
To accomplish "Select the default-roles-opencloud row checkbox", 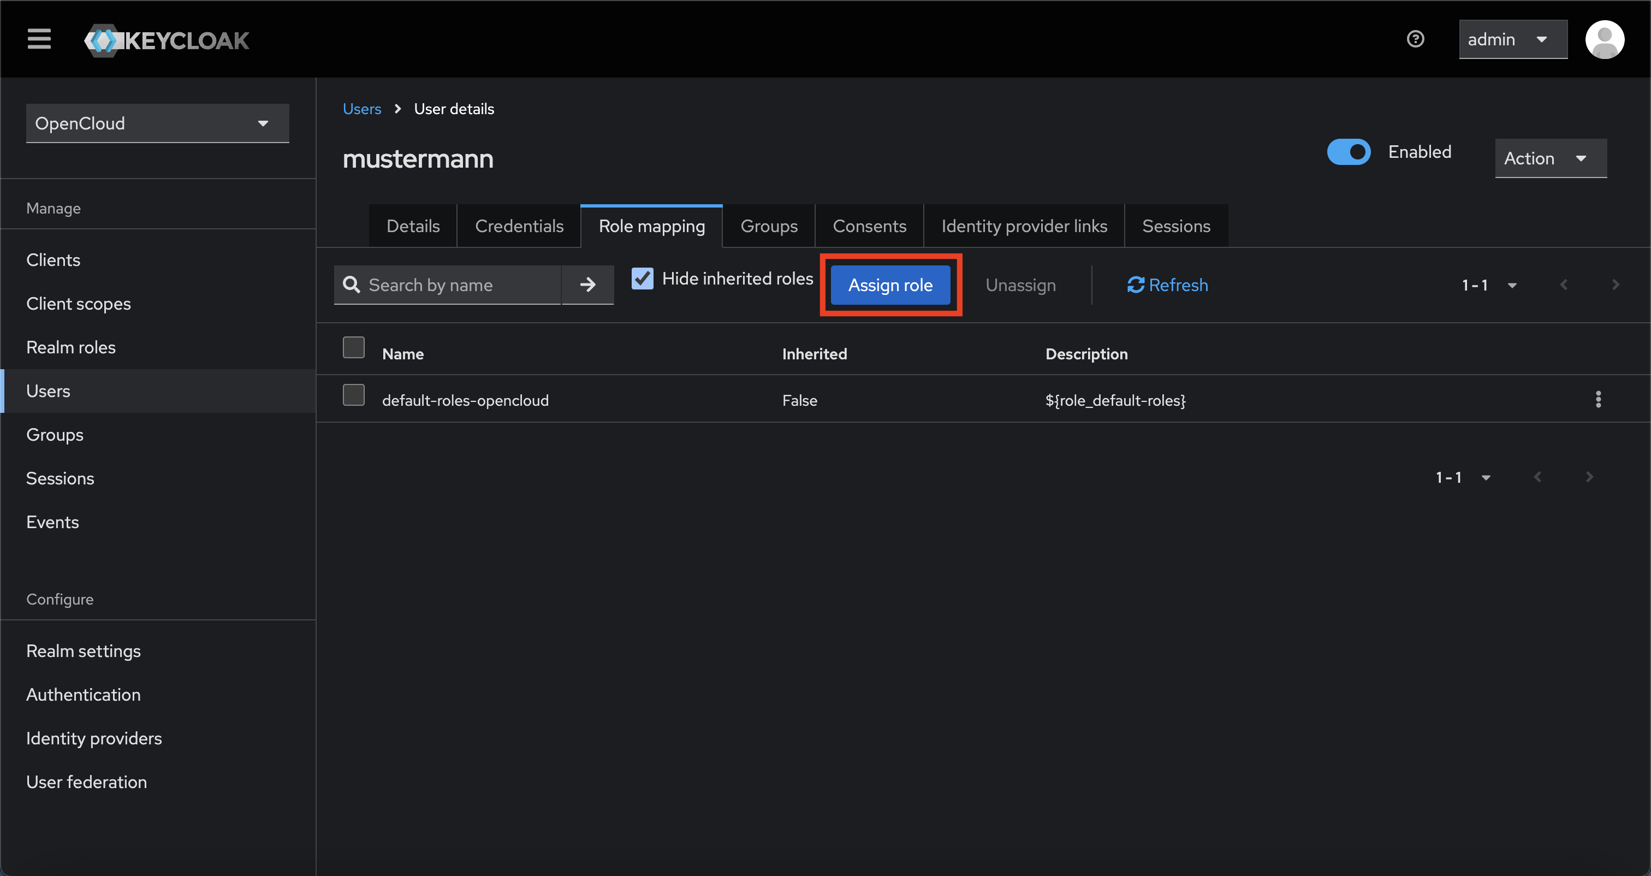I will point(354,395).
